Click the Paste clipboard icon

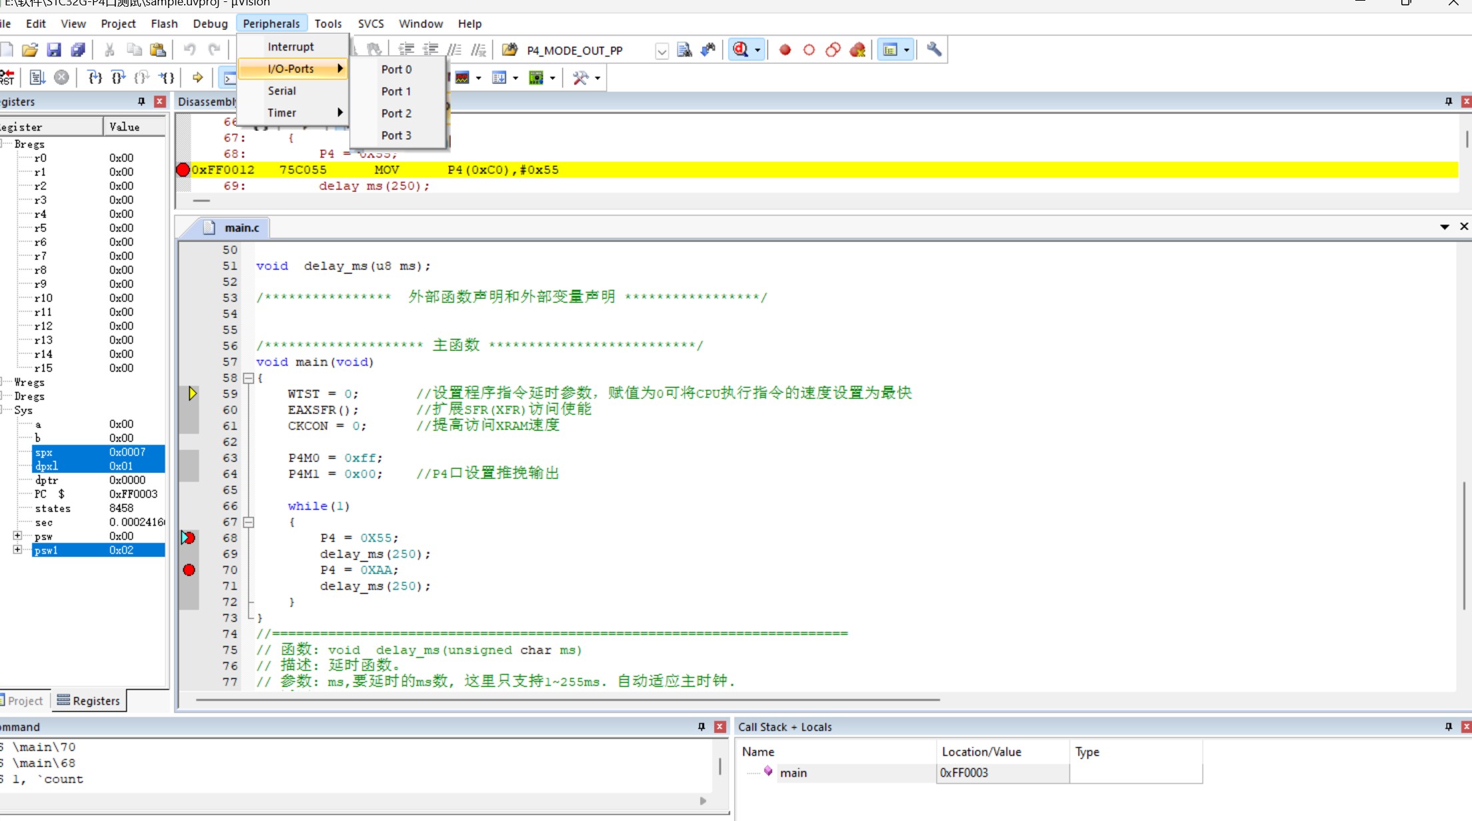click(x=158, y=50)
